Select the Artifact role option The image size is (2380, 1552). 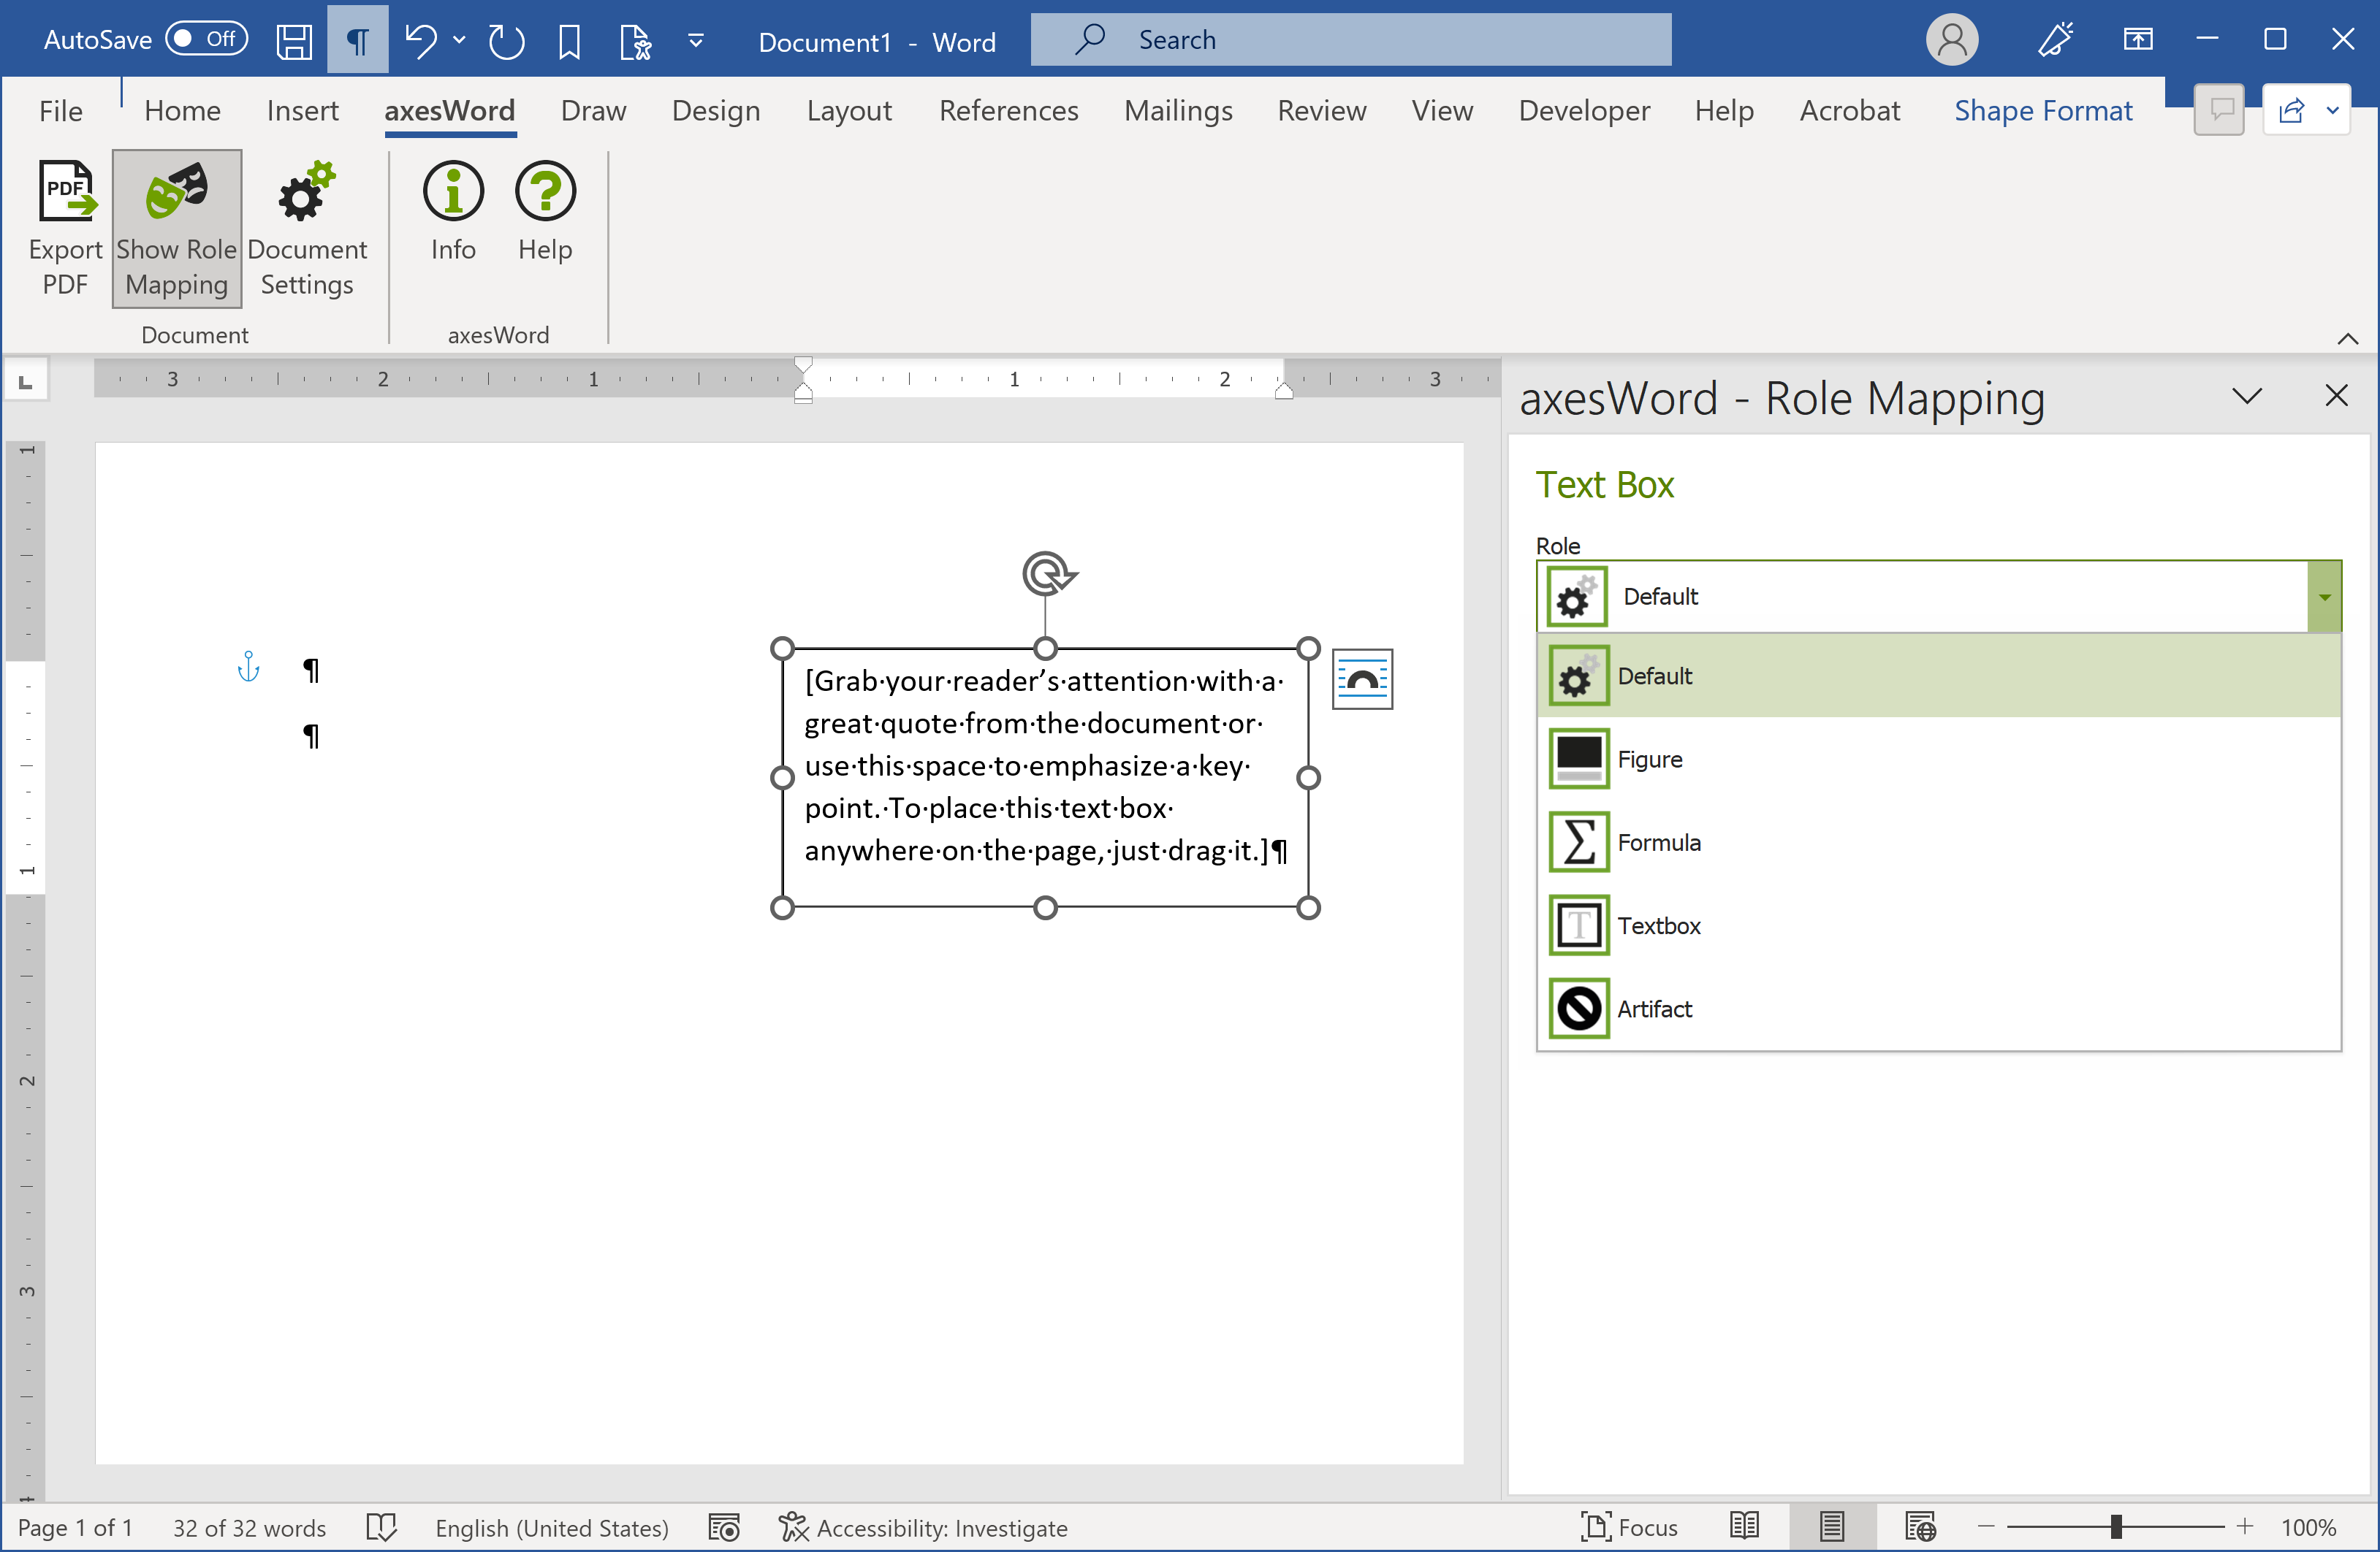tap(1655, 1009)
